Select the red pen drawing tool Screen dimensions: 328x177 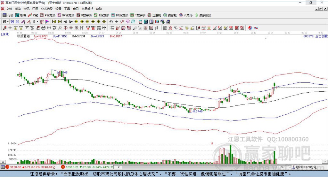tap(4, 28)
